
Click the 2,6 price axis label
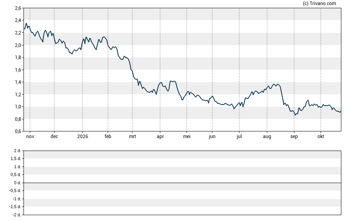click(x=18, y=8)
